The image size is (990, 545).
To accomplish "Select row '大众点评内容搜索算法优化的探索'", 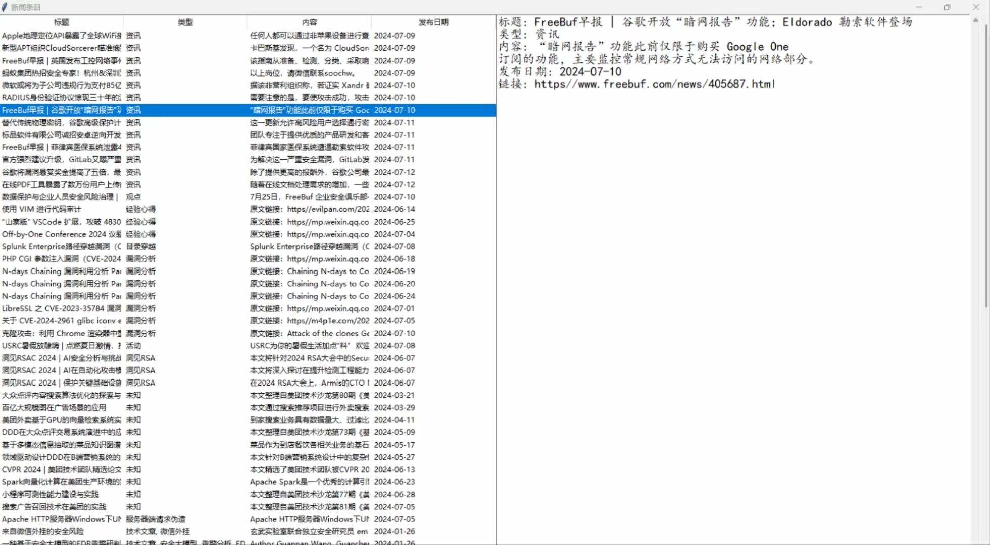I will pyautogui.click(x=247, y=395).
